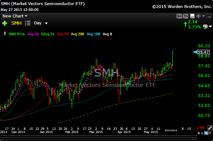Click the Avg 200 indicator label

[78, 34]
